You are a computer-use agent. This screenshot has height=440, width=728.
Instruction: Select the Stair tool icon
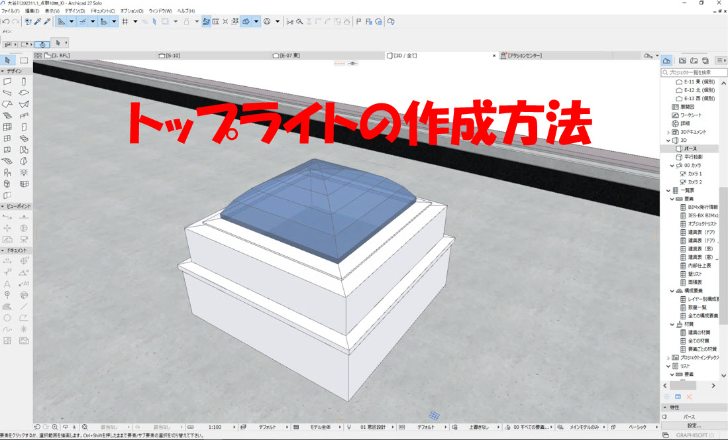pos(7,115)
